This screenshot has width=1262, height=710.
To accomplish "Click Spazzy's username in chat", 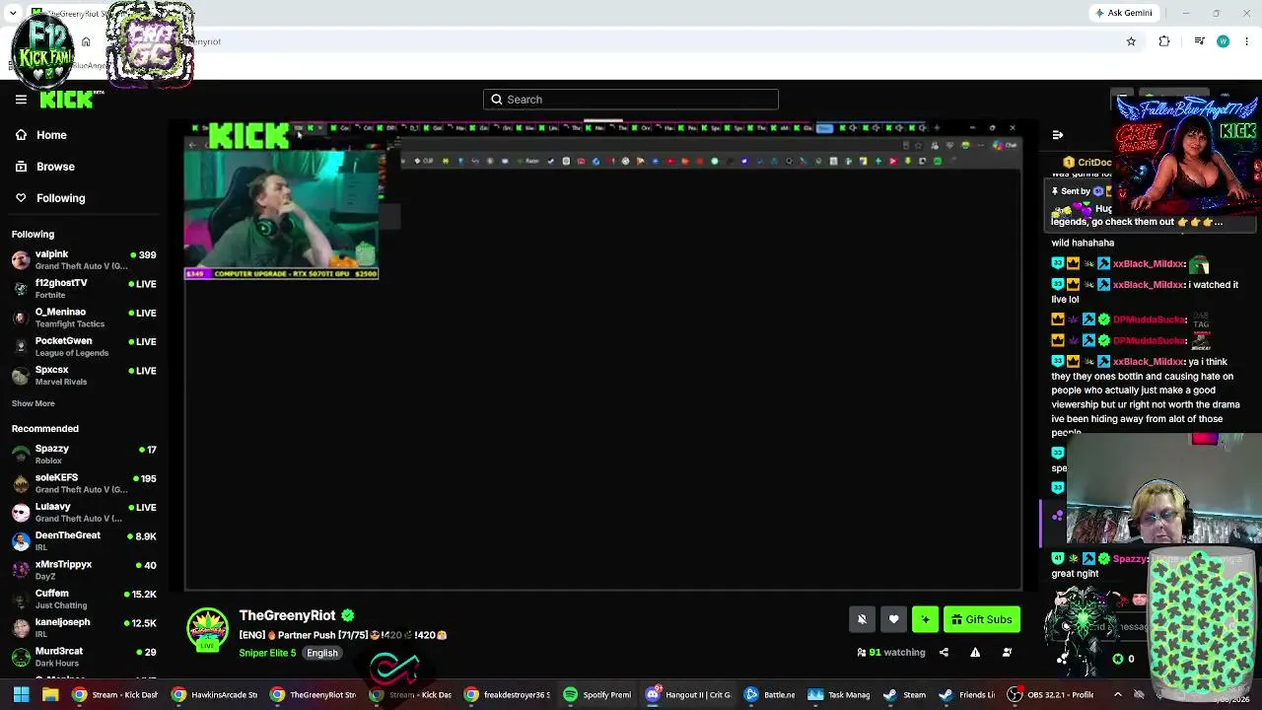I will tap(1130, 559).
